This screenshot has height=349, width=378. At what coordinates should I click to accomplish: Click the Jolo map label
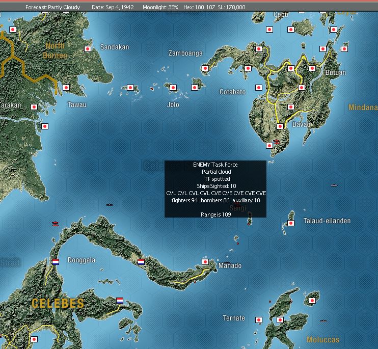(173, 104)
